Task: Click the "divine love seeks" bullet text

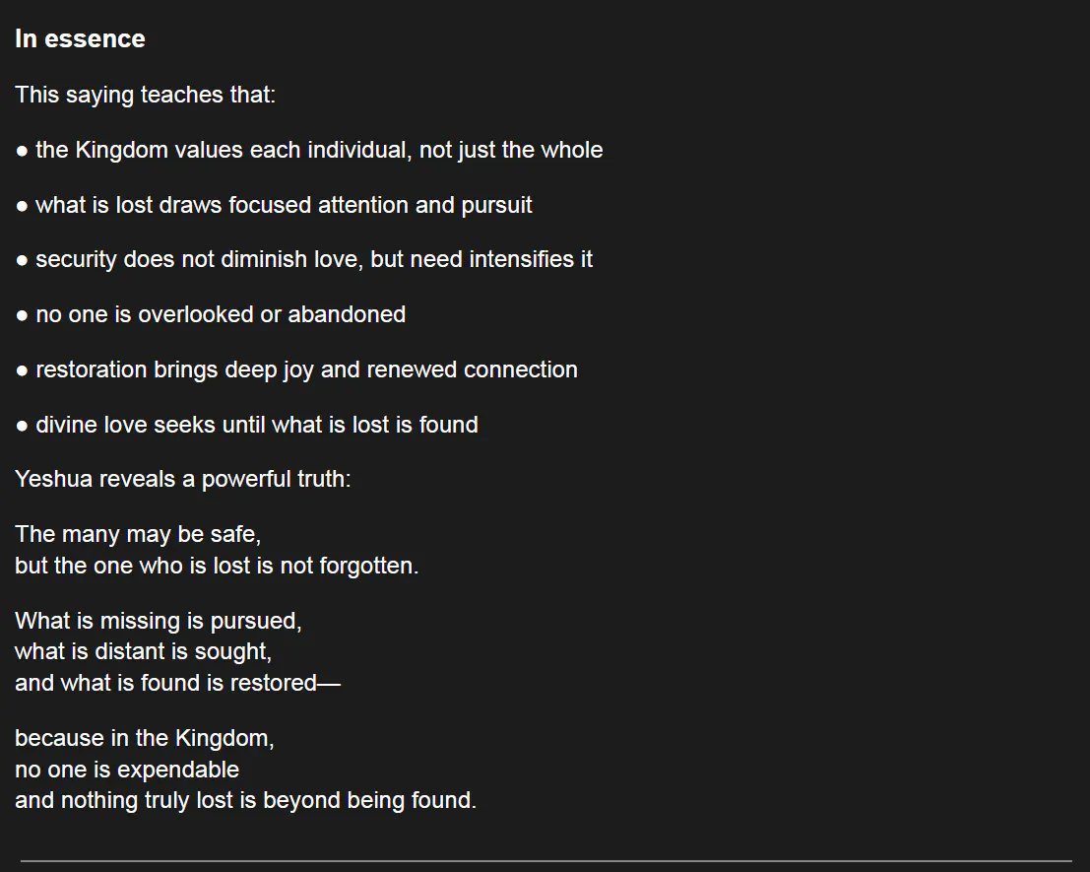Action: pos(257,425)
